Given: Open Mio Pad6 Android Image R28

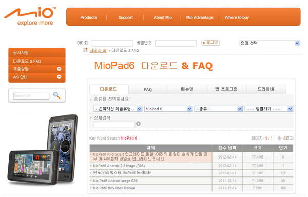Looking at the screenshot, I should pyautogui.click(x=115, y=181).
